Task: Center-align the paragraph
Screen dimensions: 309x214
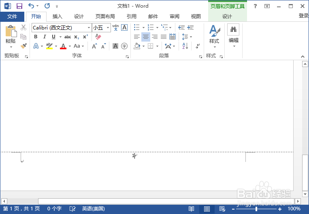Action: 146,37
